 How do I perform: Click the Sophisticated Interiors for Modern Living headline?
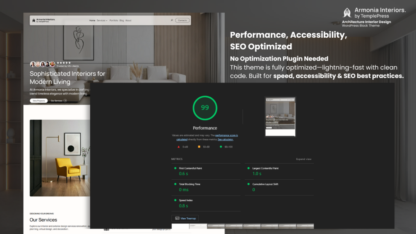click(x=67, y=77)
